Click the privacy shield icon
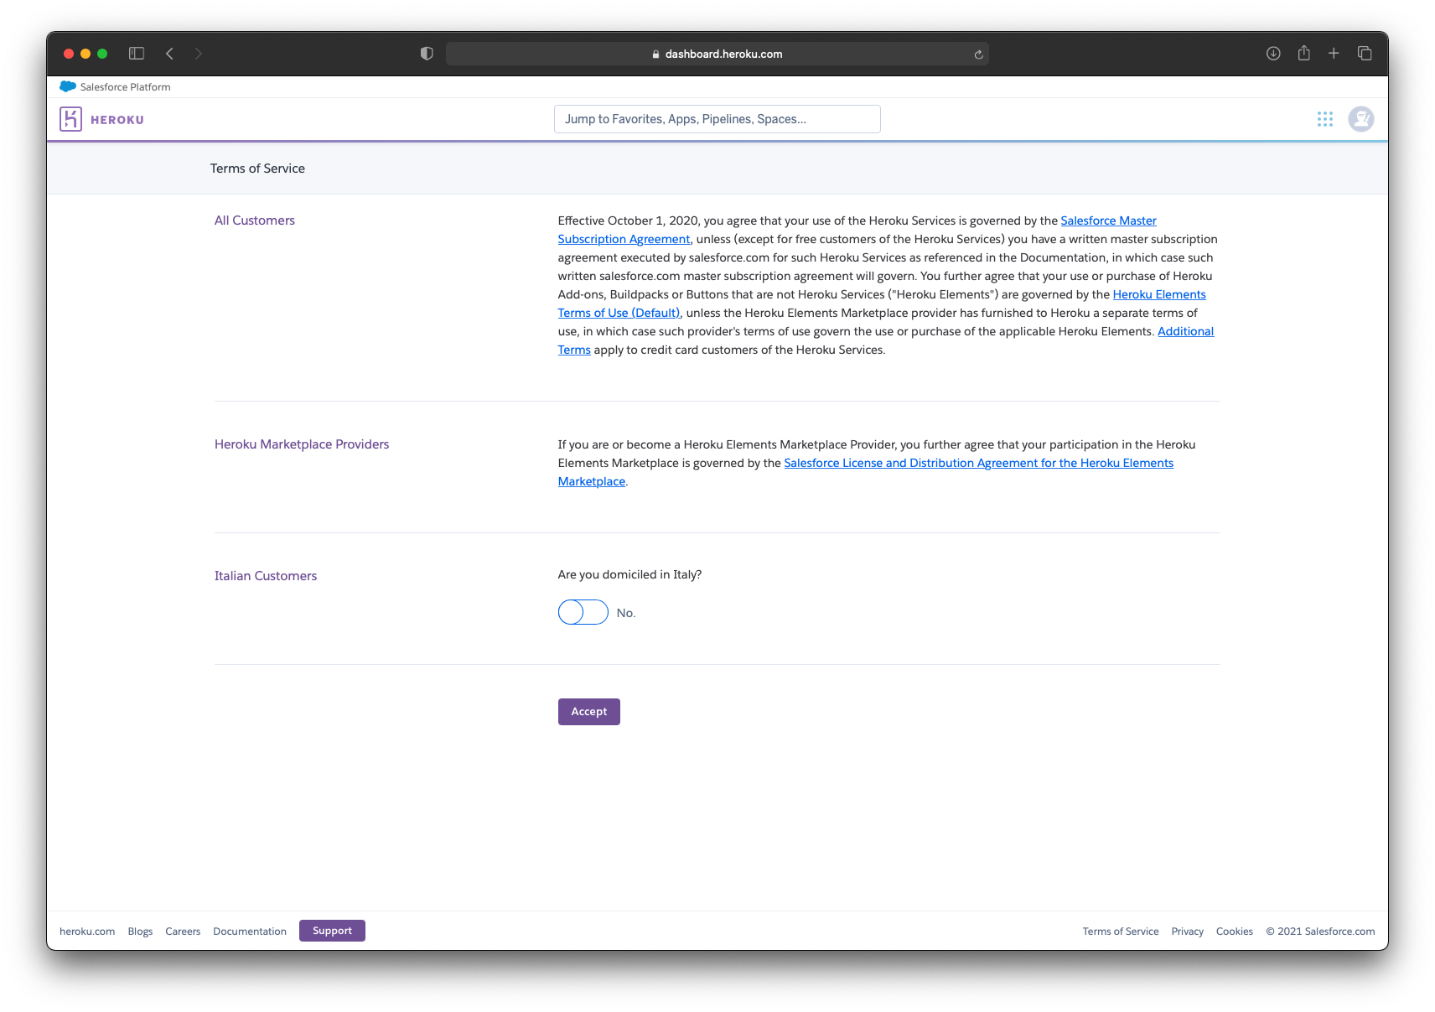The height and width of the screenshot is (1012, 1435). (x=427, y=54)
